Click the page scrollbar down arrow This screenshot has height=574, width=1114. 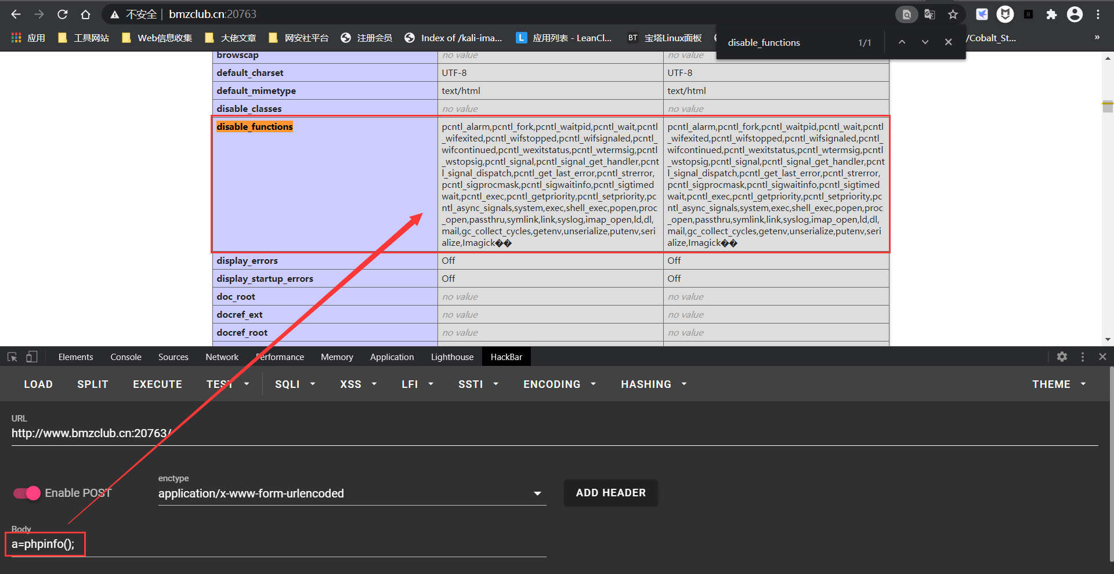coord(1108,340)
